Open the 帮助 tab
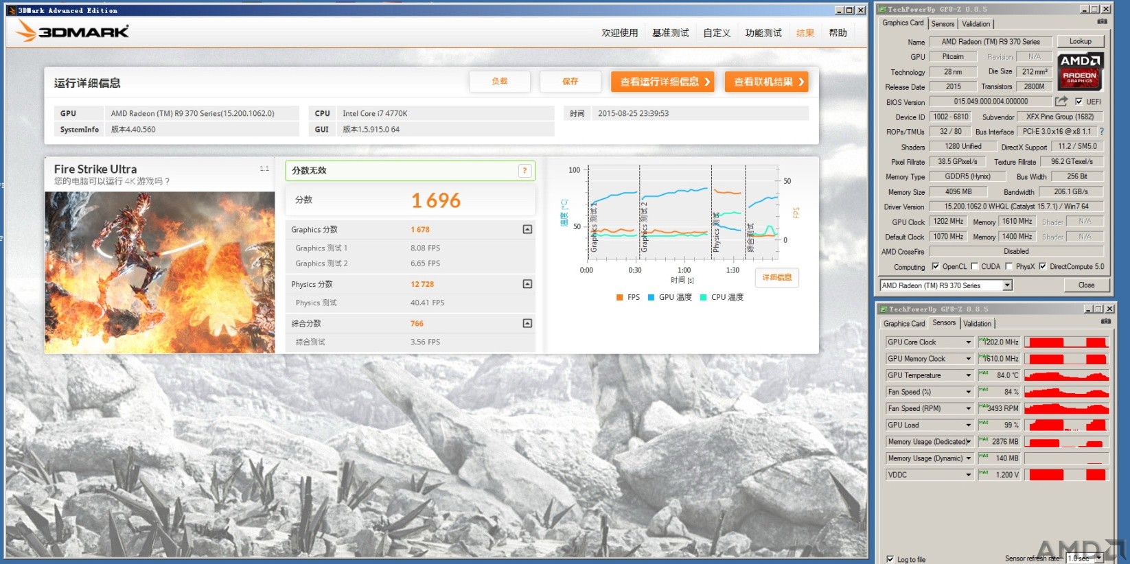1130x564 pixels. pos(838,33)
